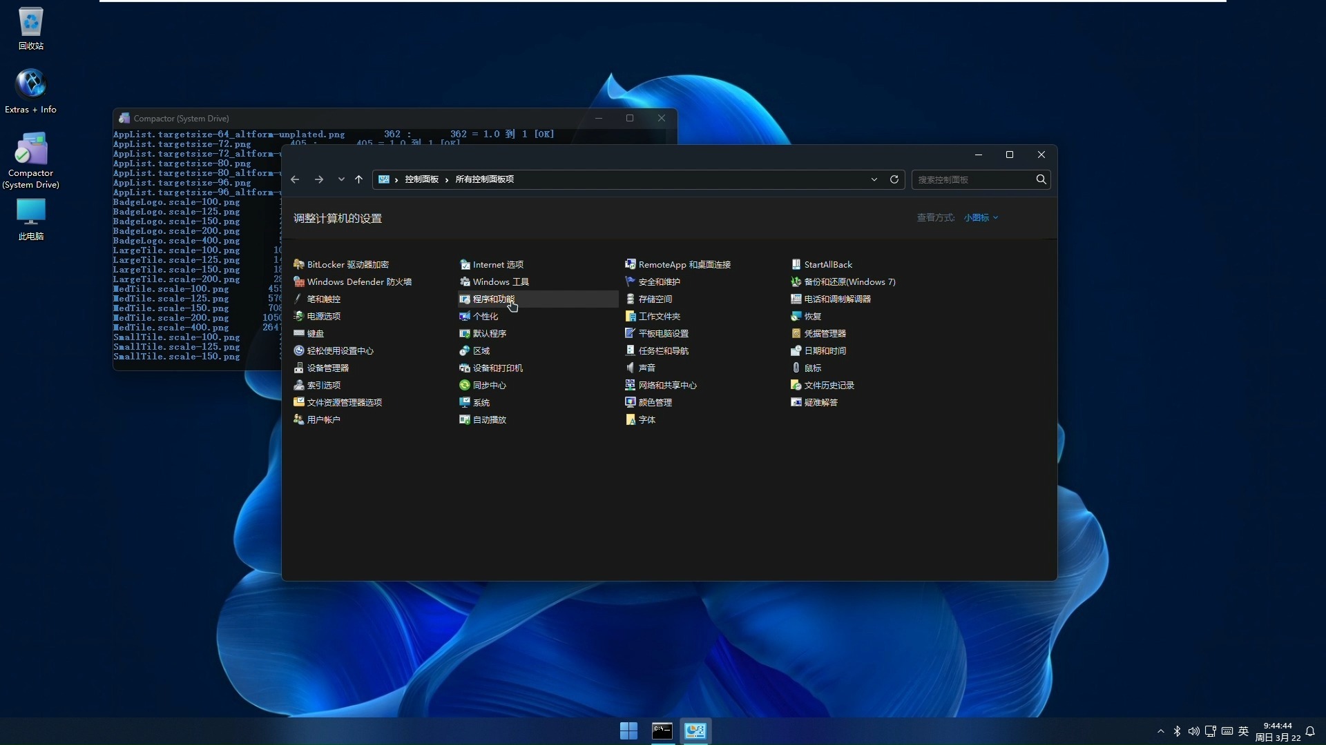This screenshot has width=1326, height=745.
Task: Expand chevron before 控制面板 breadcrumb
Action: pyautogui.click(x=396, y=180)
